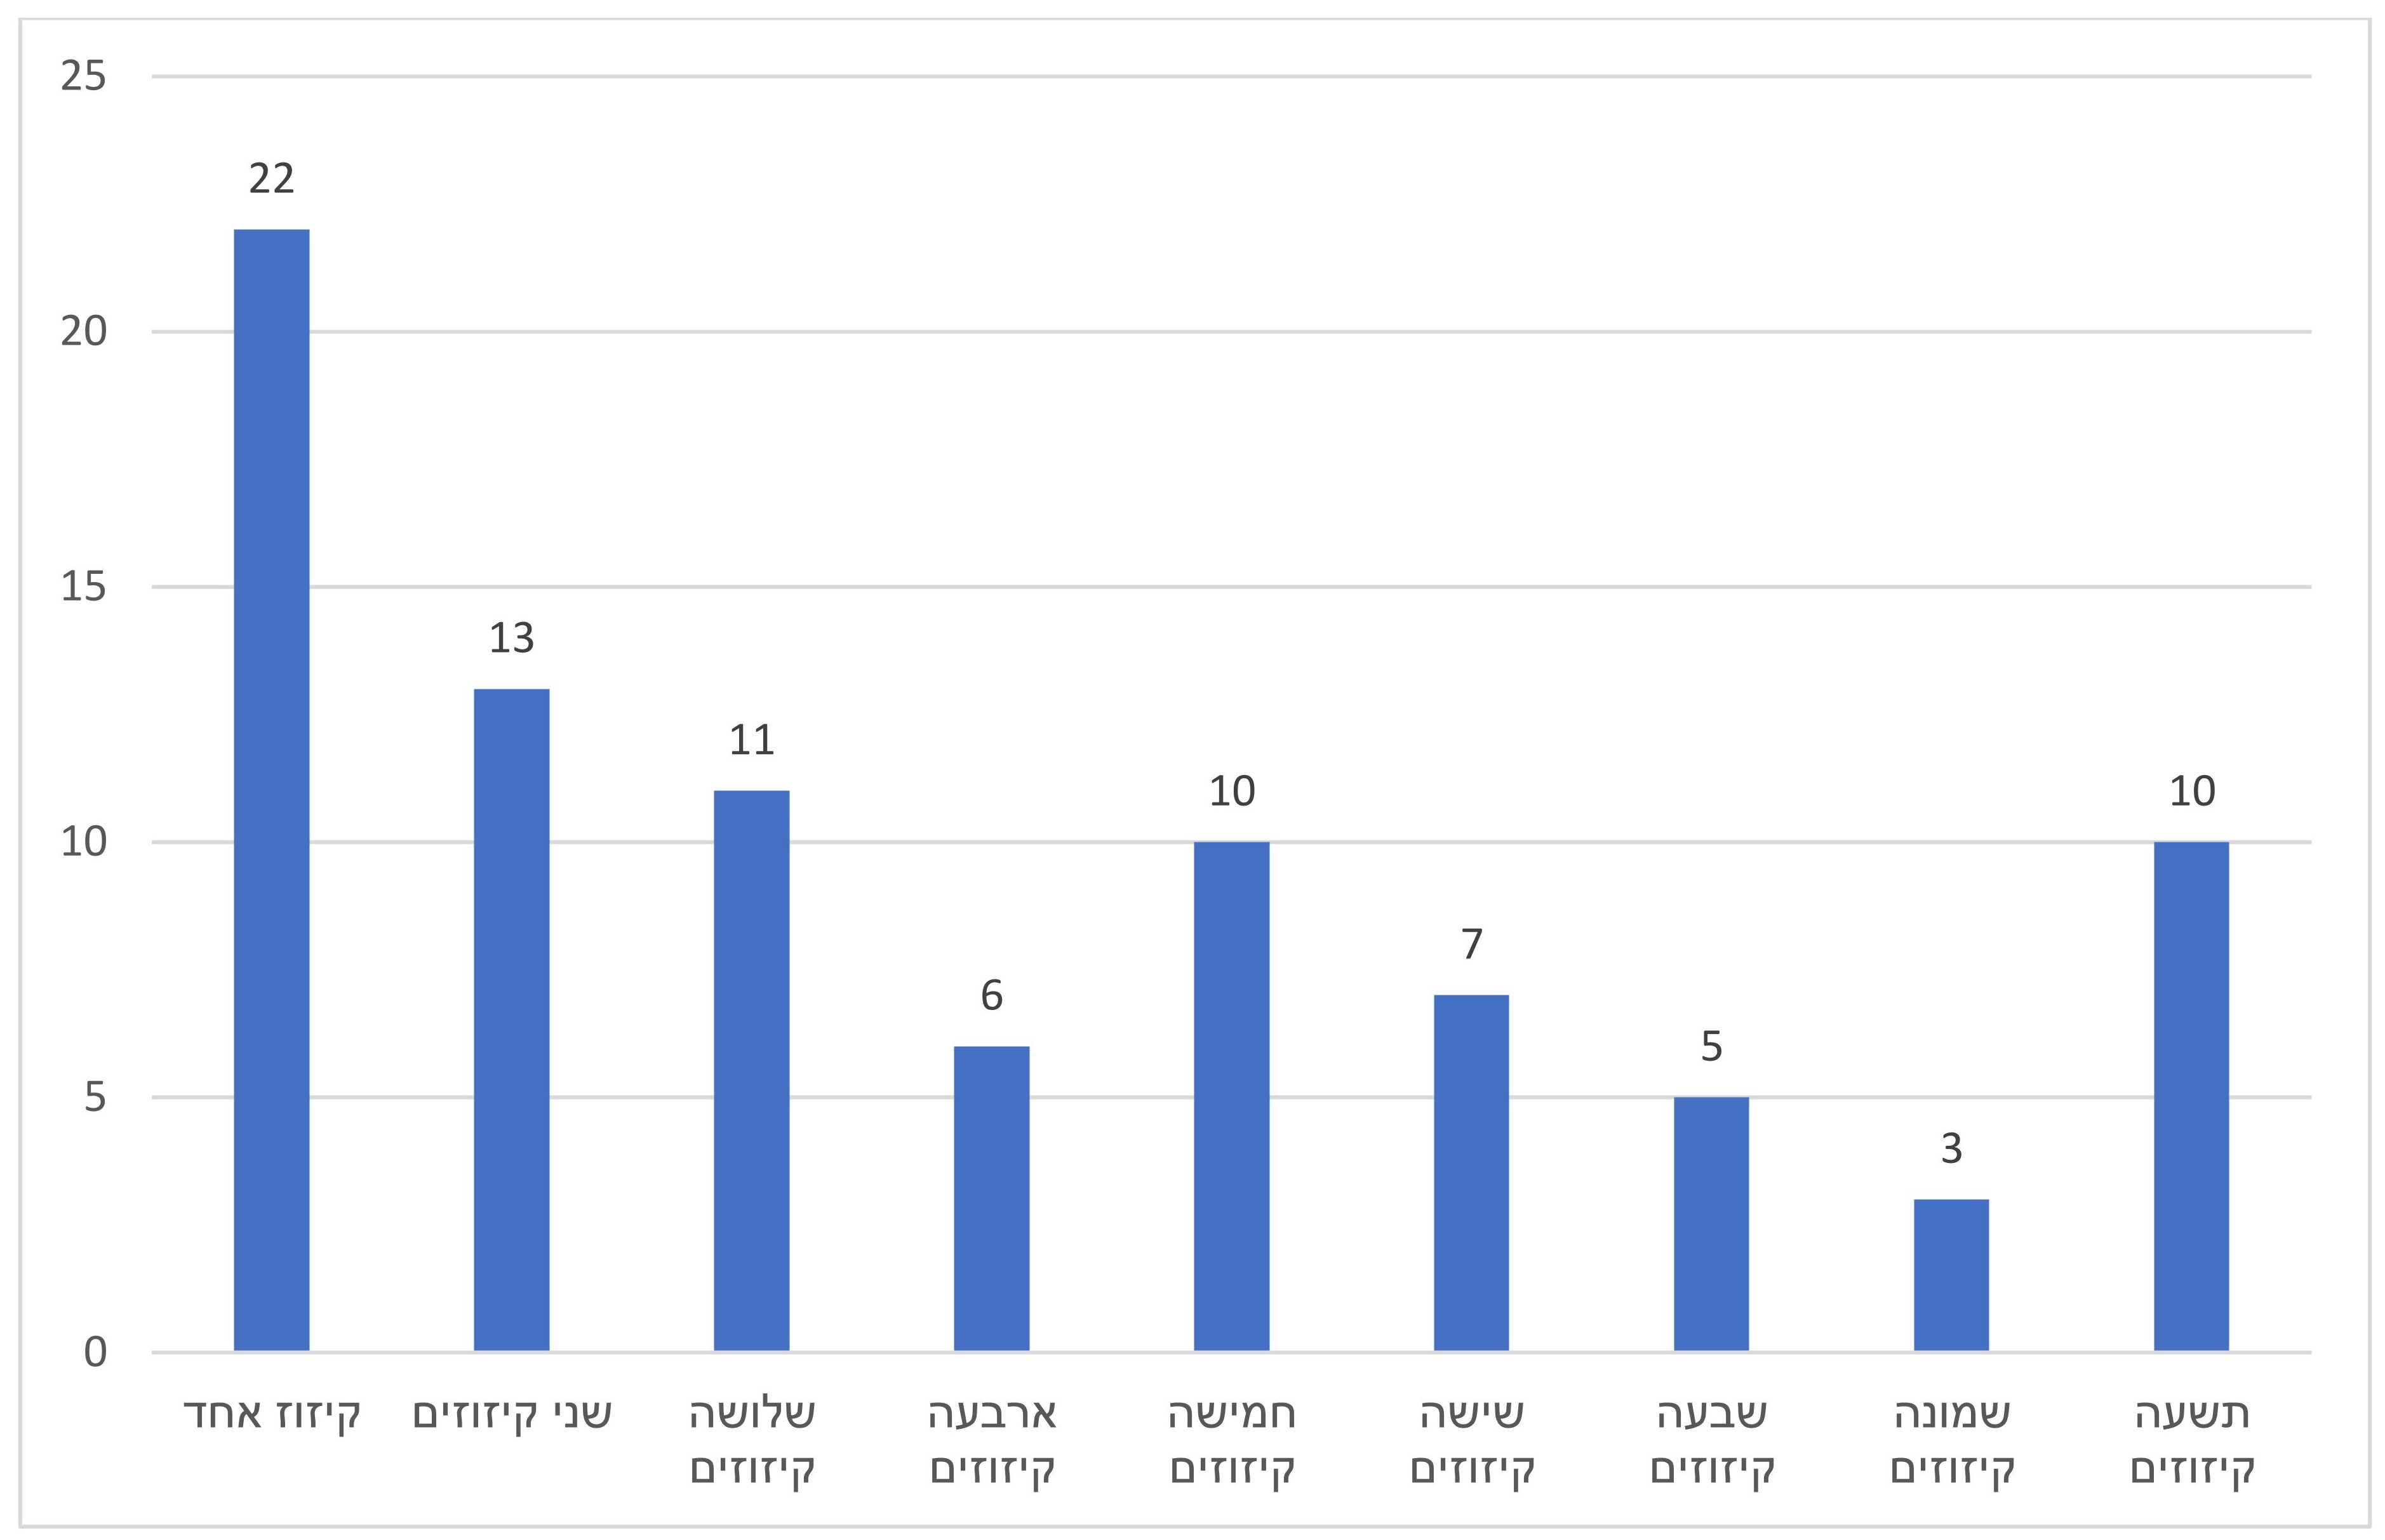Click the data label 22

tap(271, 179)
